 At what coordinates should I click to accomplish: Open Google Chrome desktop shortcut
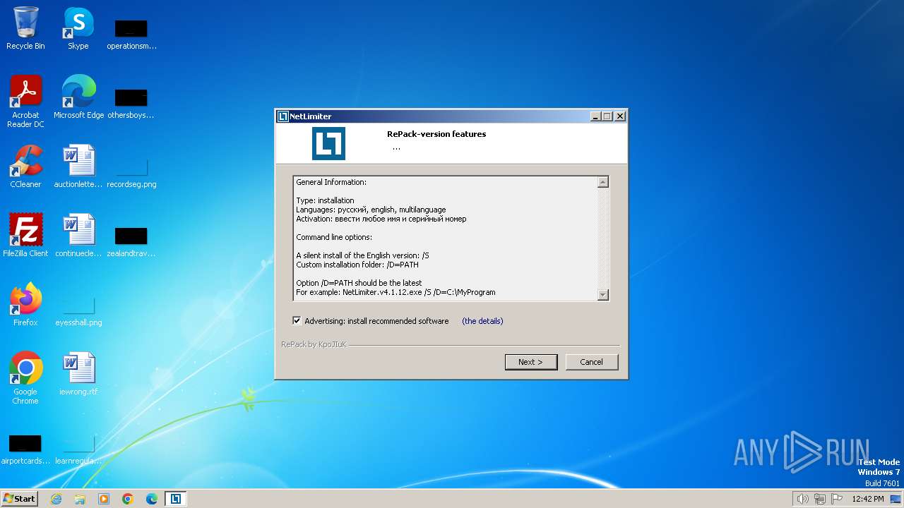(x=25, y=378)
